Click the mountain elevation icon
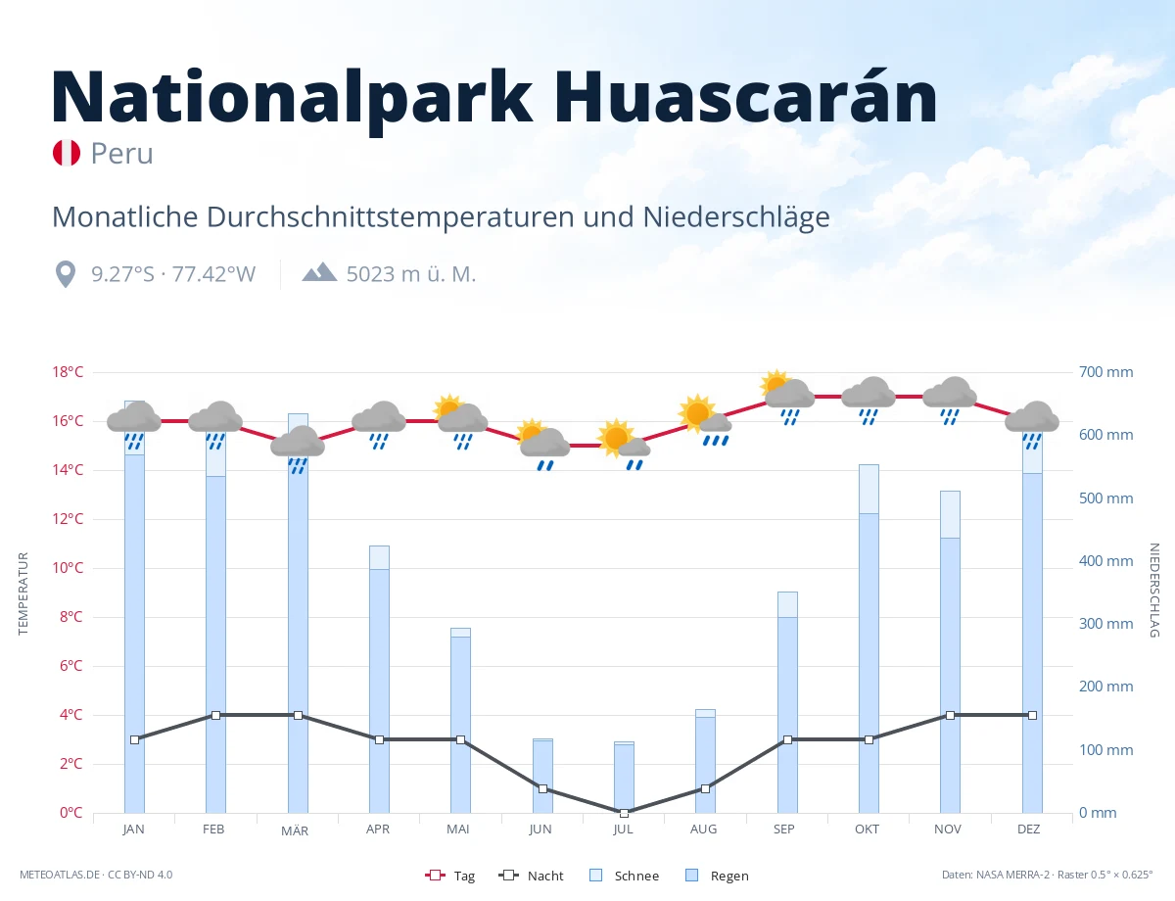This screenshot has width=1175, height=901. point(319,272)
